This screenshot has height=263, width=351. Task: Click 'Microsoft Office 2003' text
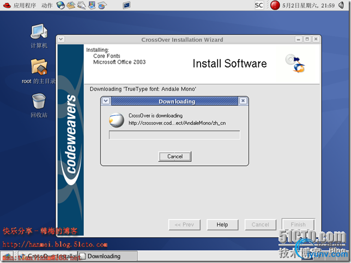point(119,62)
